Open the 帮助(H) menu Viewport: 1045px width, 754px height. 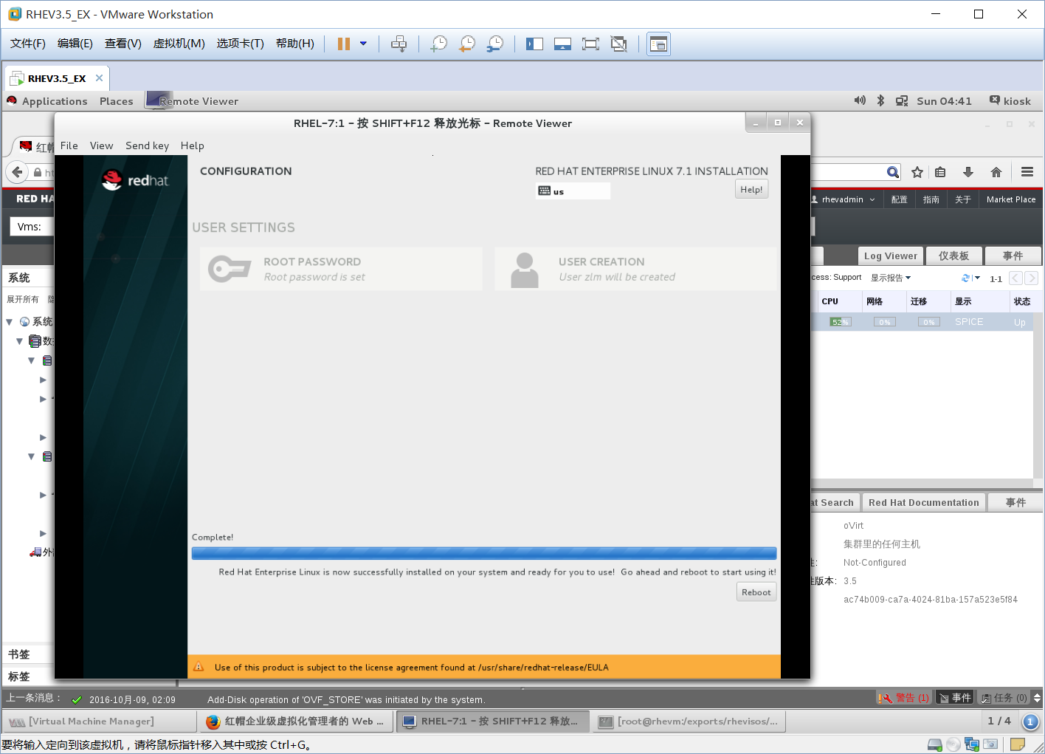[x=295, y=44]
